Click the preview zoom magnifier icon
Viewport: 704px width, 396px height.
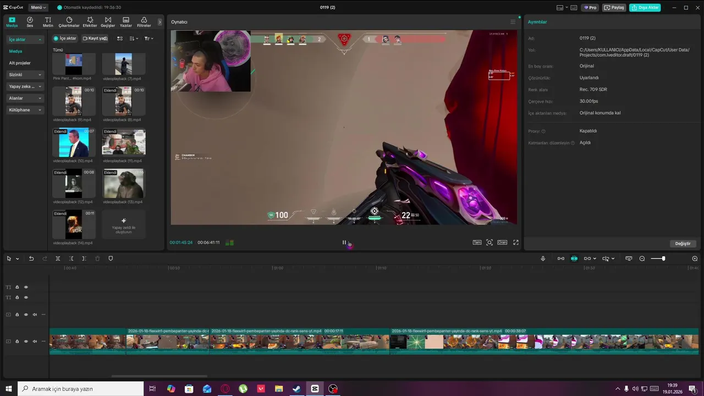pos(490,243)
